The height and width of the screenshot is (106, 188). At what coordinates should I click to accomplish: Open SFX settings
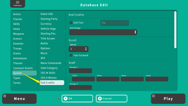[43, 58]
